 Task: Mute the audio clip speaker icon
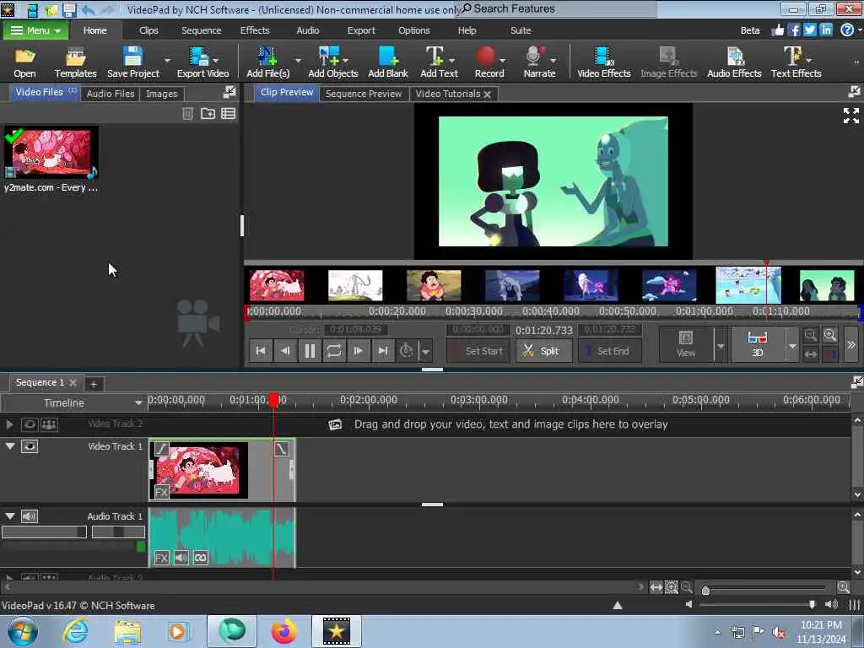181,558
